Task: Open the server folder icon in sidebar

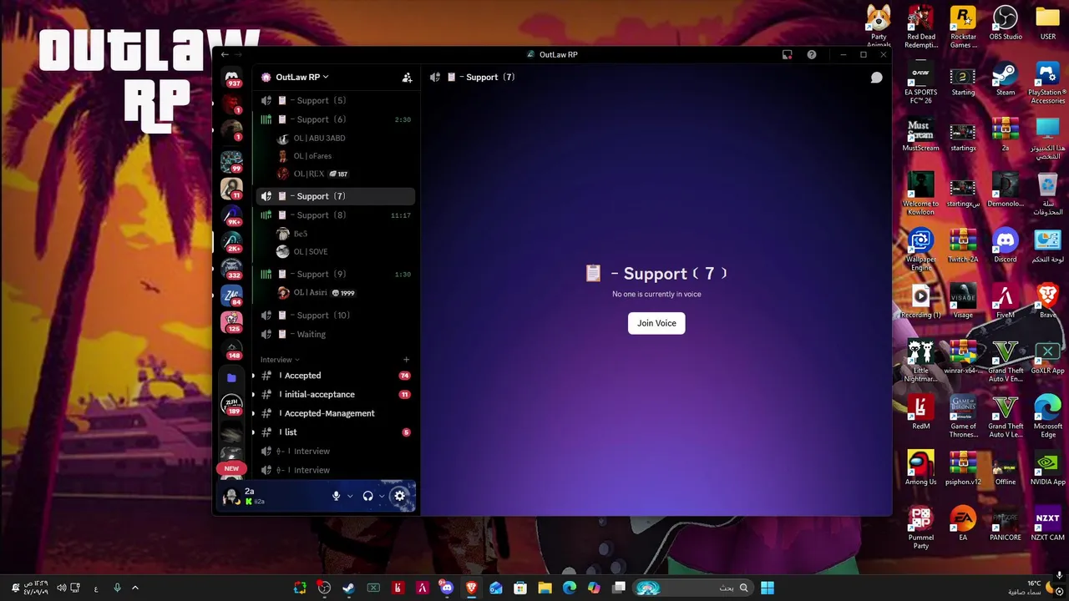Action: coord(231,378)
